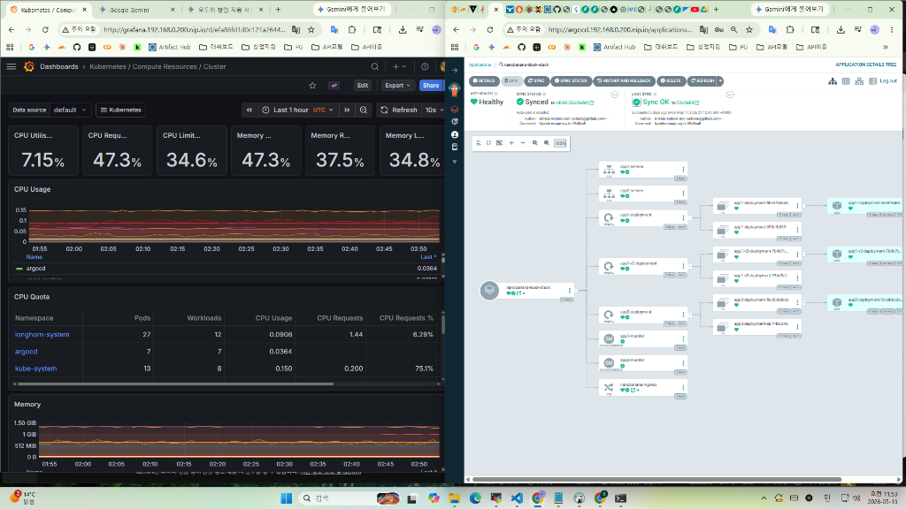This screenshot has height=509, width=906.
Task: Switch Argo CD to network view icon
Action: [x=859, y=81]
